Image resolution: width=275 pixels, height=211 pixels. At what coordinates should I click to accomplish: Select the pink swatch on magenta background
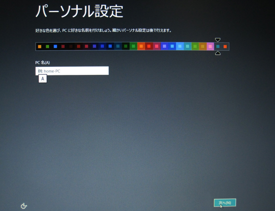(x=156, y=46)
